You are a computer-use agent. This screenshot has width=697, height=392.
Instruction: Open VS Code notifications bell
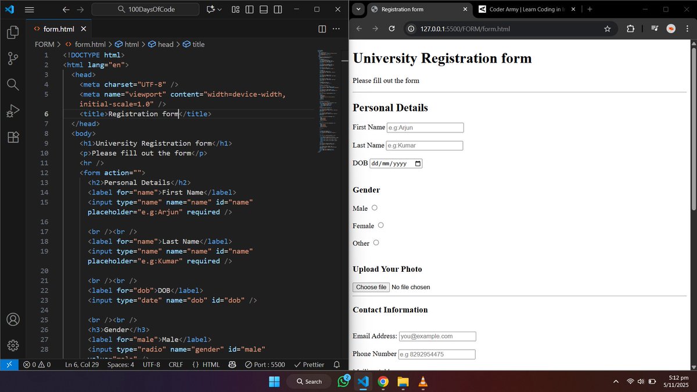click(336, 365)
